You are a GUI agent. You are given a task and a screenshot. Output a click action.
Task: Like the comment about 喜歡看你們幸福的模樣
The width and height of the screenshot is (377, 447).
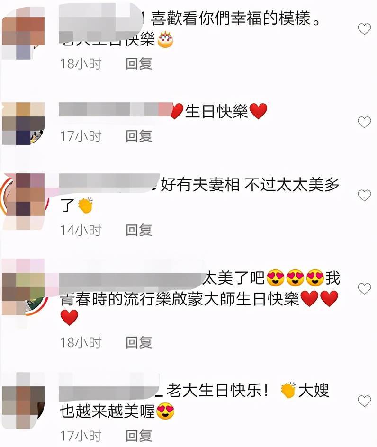pyautogui.click(x=364, y=29)
